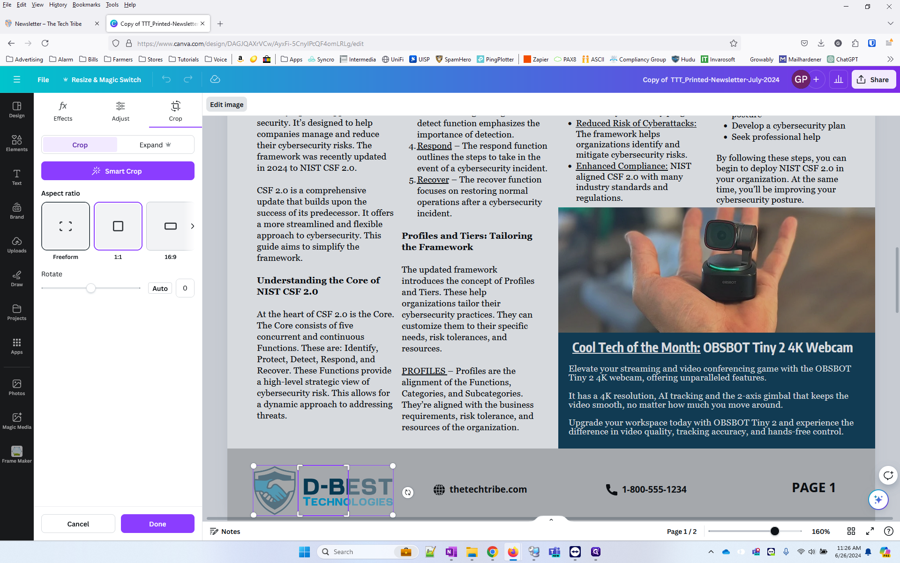Click the Draw tool icon
The width and height of the screenshot is (900, 563).
pos(17,278)
